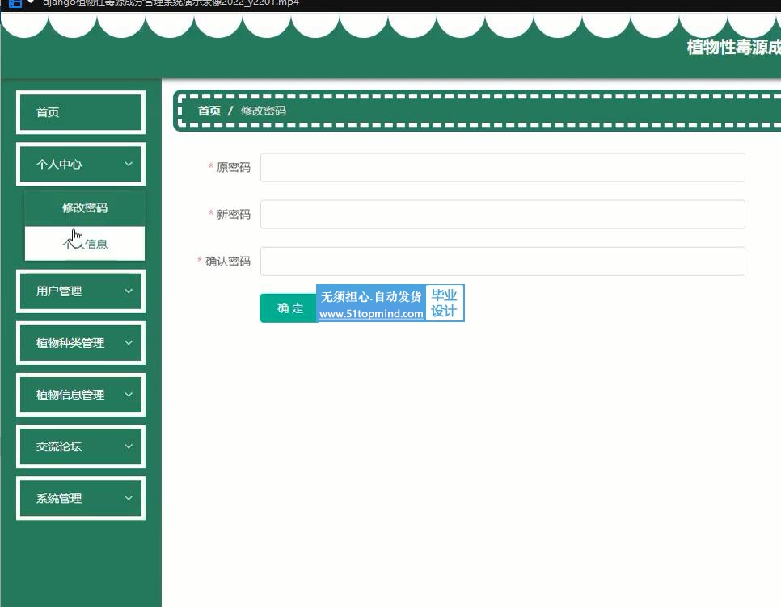Click the chevron beside 交流论坛
The image size is (781, 607).
[129, 446]
